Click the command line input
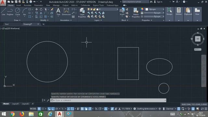 coord(108,100)
